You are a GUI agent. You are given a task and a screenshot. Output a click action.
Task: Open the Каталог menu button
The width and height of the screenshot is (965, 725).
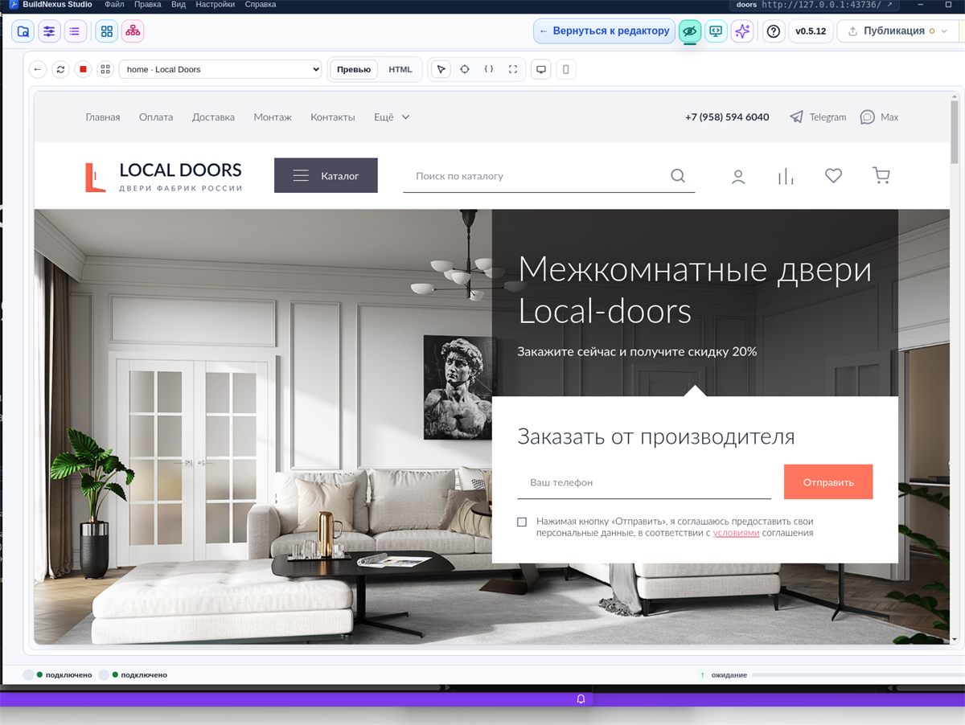pyautogui.click(x=326, y=175)
